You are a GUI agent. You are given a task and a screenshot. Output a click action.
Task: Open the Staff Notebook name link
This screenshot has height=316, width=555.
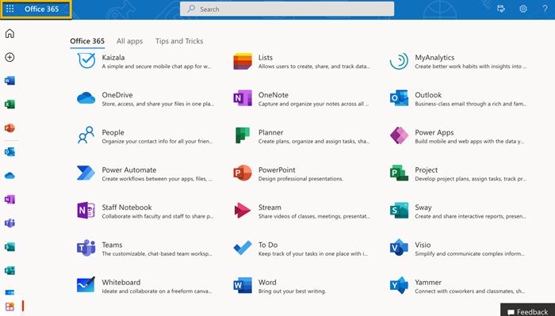(x=127, y=207)
